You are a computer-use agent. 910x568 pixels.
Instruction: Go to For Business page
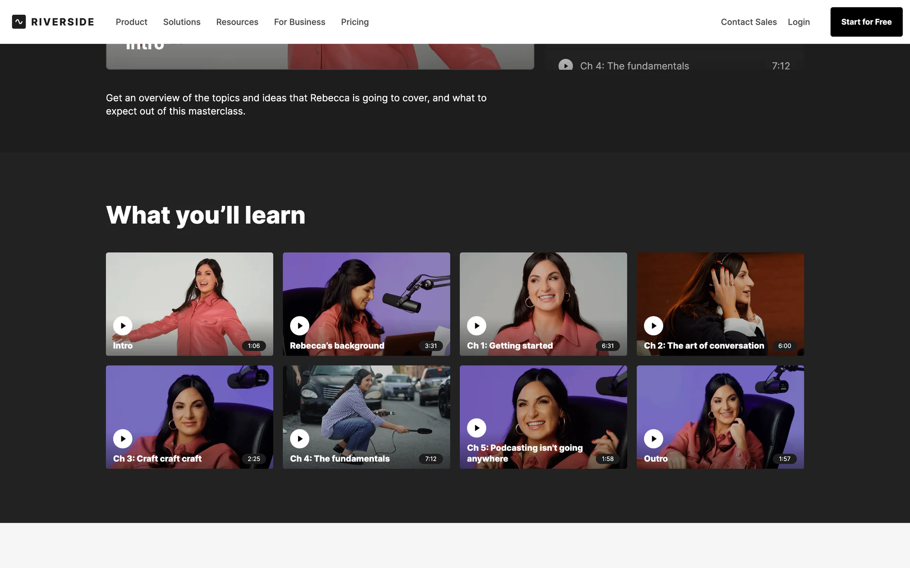click(300, 22)
